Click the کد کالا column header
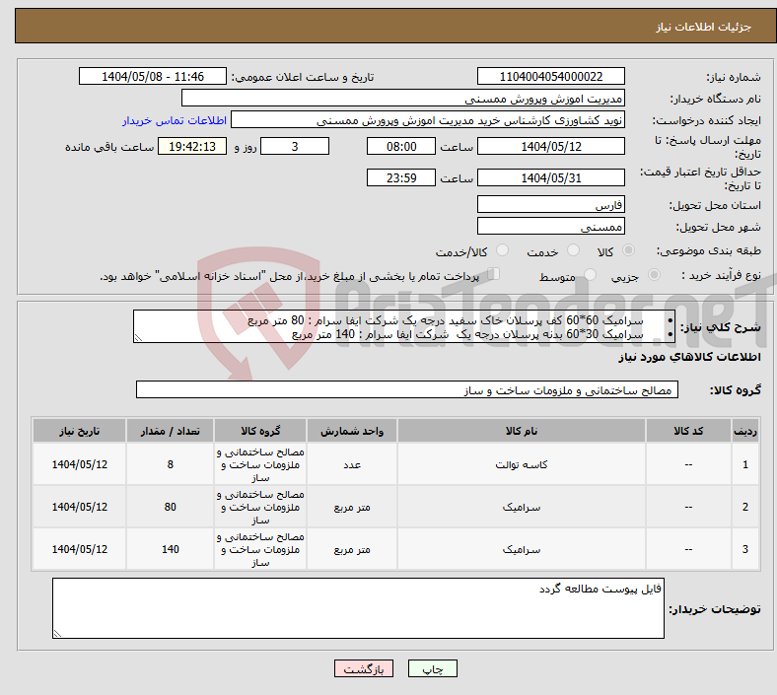Viewport: 777px width, 695px height. 688,431
